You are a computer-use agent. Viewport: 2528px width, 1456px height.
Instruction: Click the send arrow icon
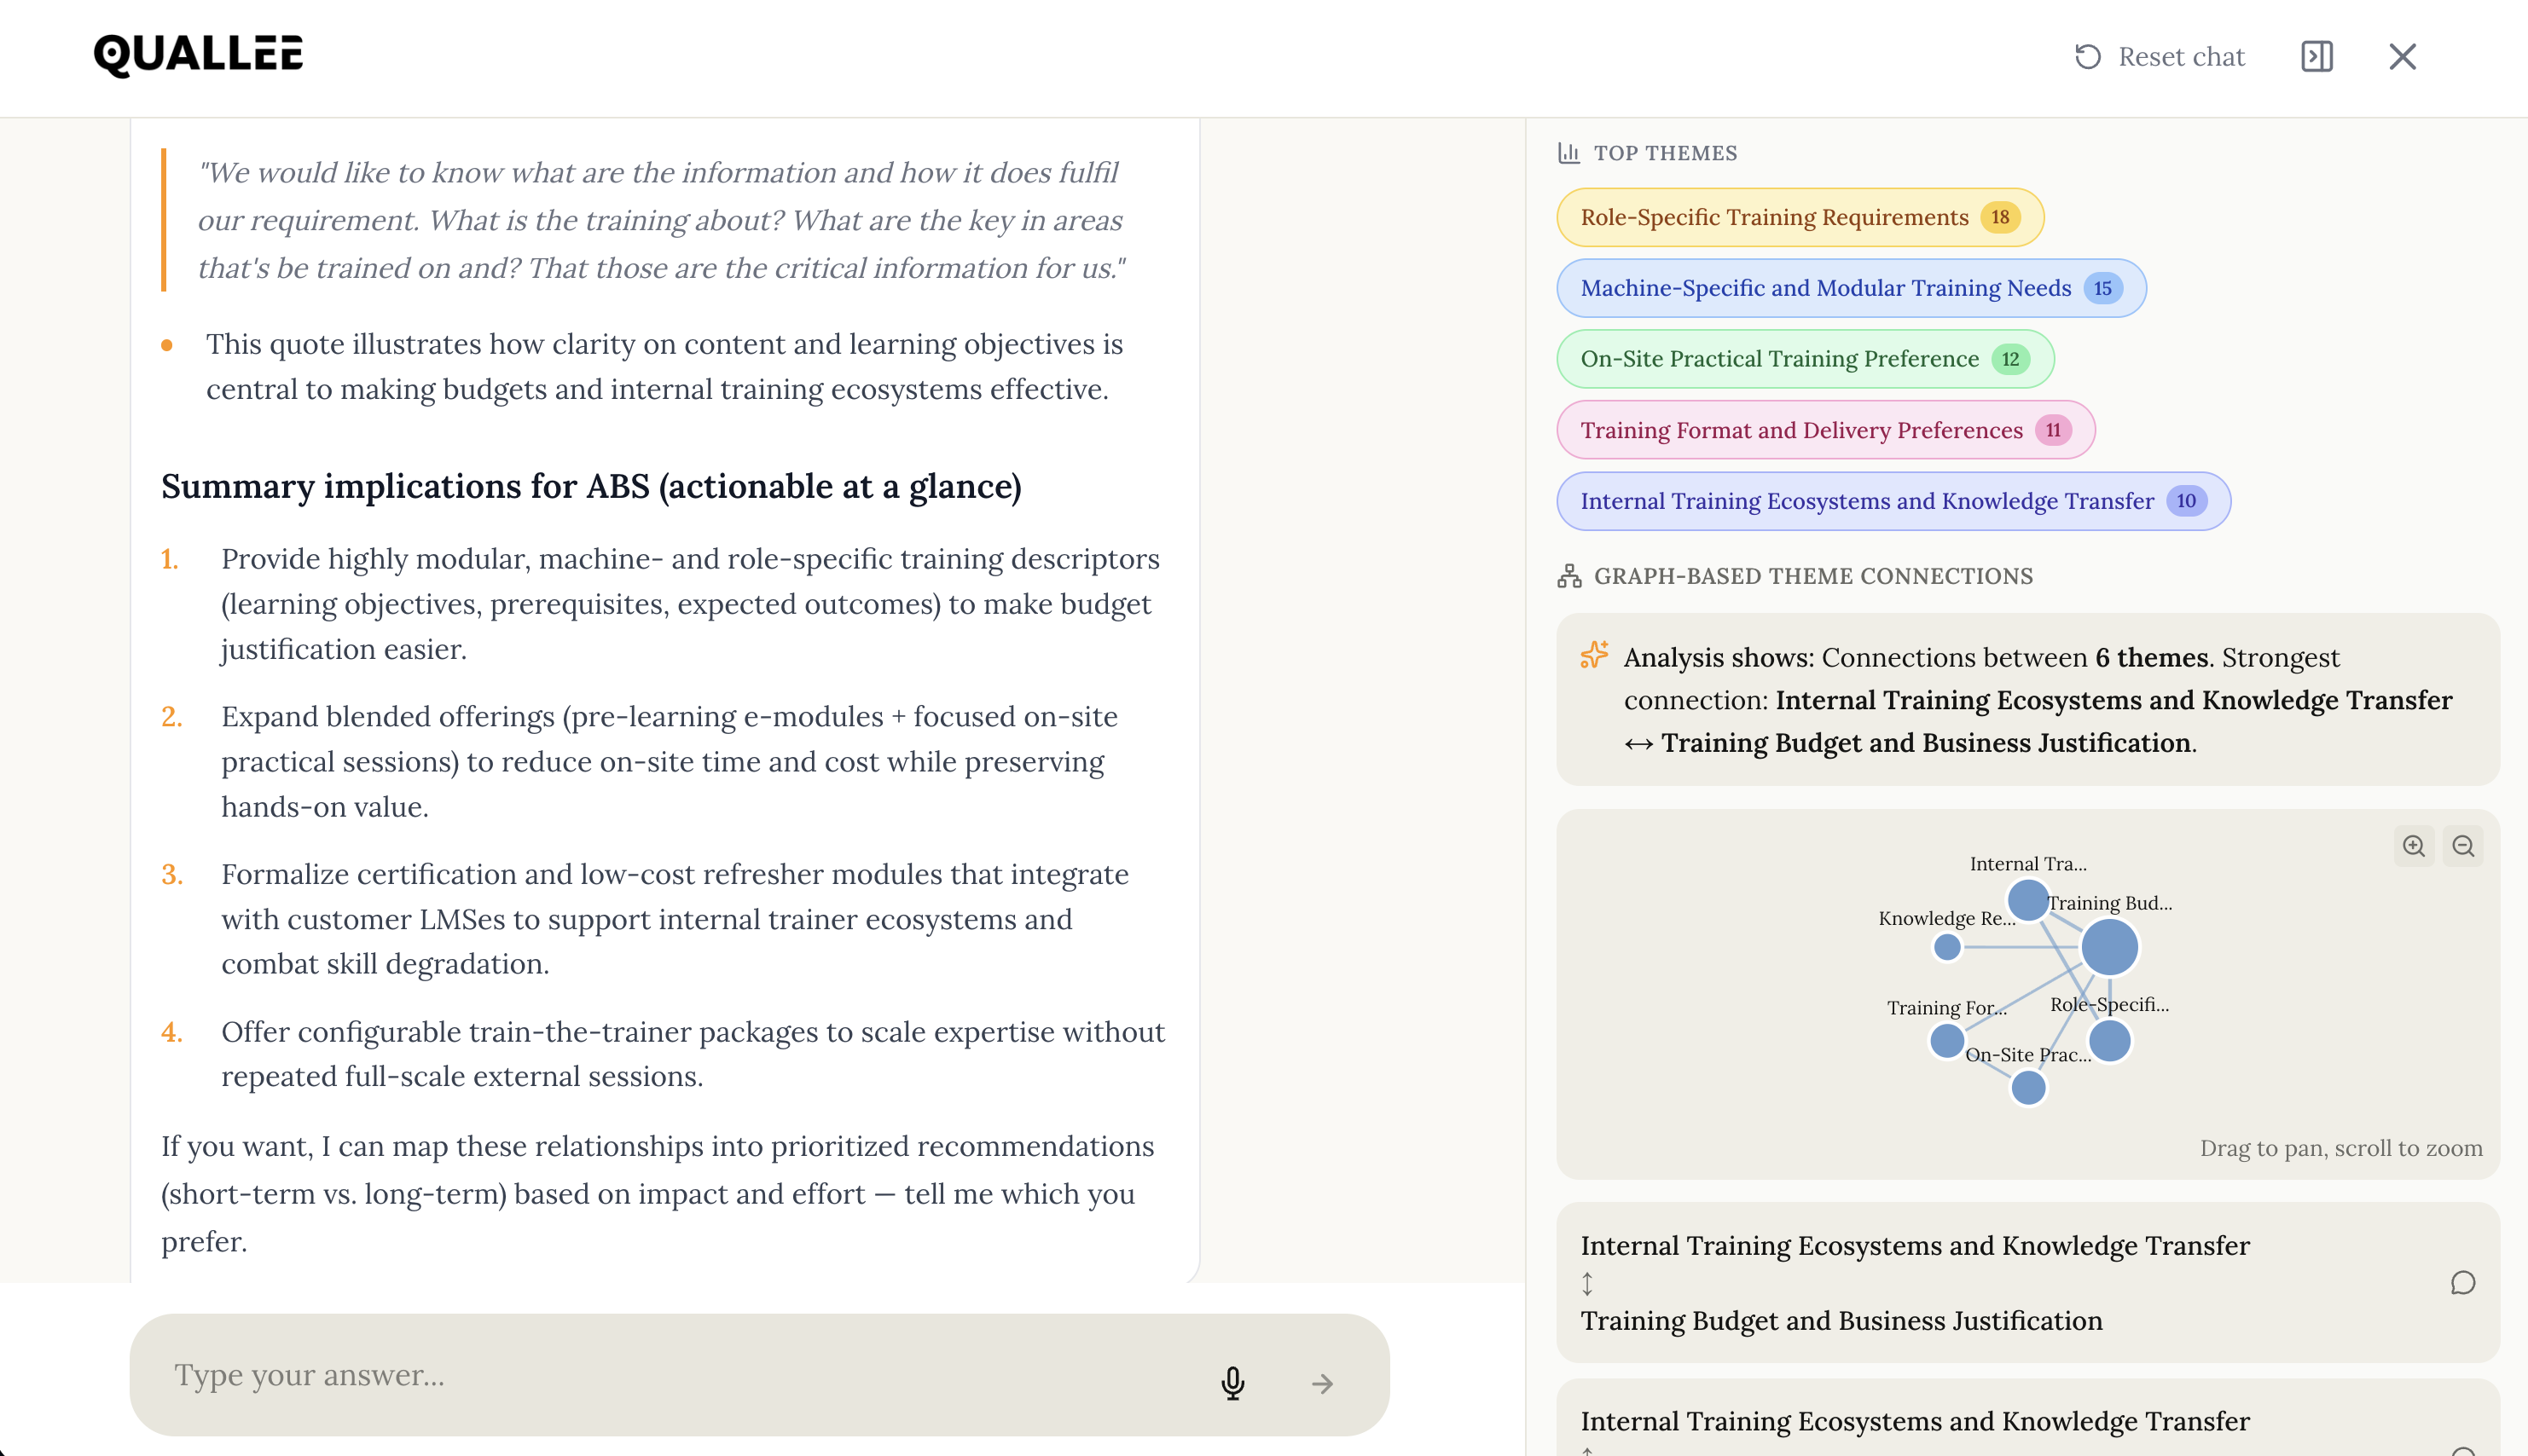1323,1383
